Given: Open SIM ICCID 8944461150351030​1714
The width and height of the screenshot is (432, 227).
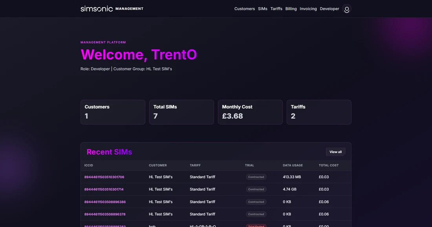Looking at the screenshot, I should (104, 189).
